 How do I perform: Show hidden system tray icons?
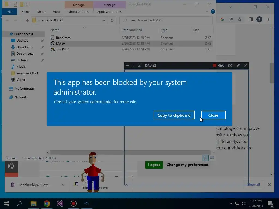tap(231, 204)
